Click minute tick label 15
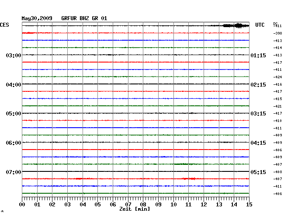Screen dimensions: 284x216 [x=249, y=205]
